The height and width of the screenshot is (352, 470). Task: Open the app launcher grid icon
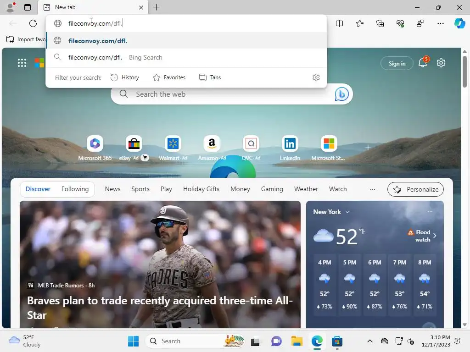click(22, 63)
